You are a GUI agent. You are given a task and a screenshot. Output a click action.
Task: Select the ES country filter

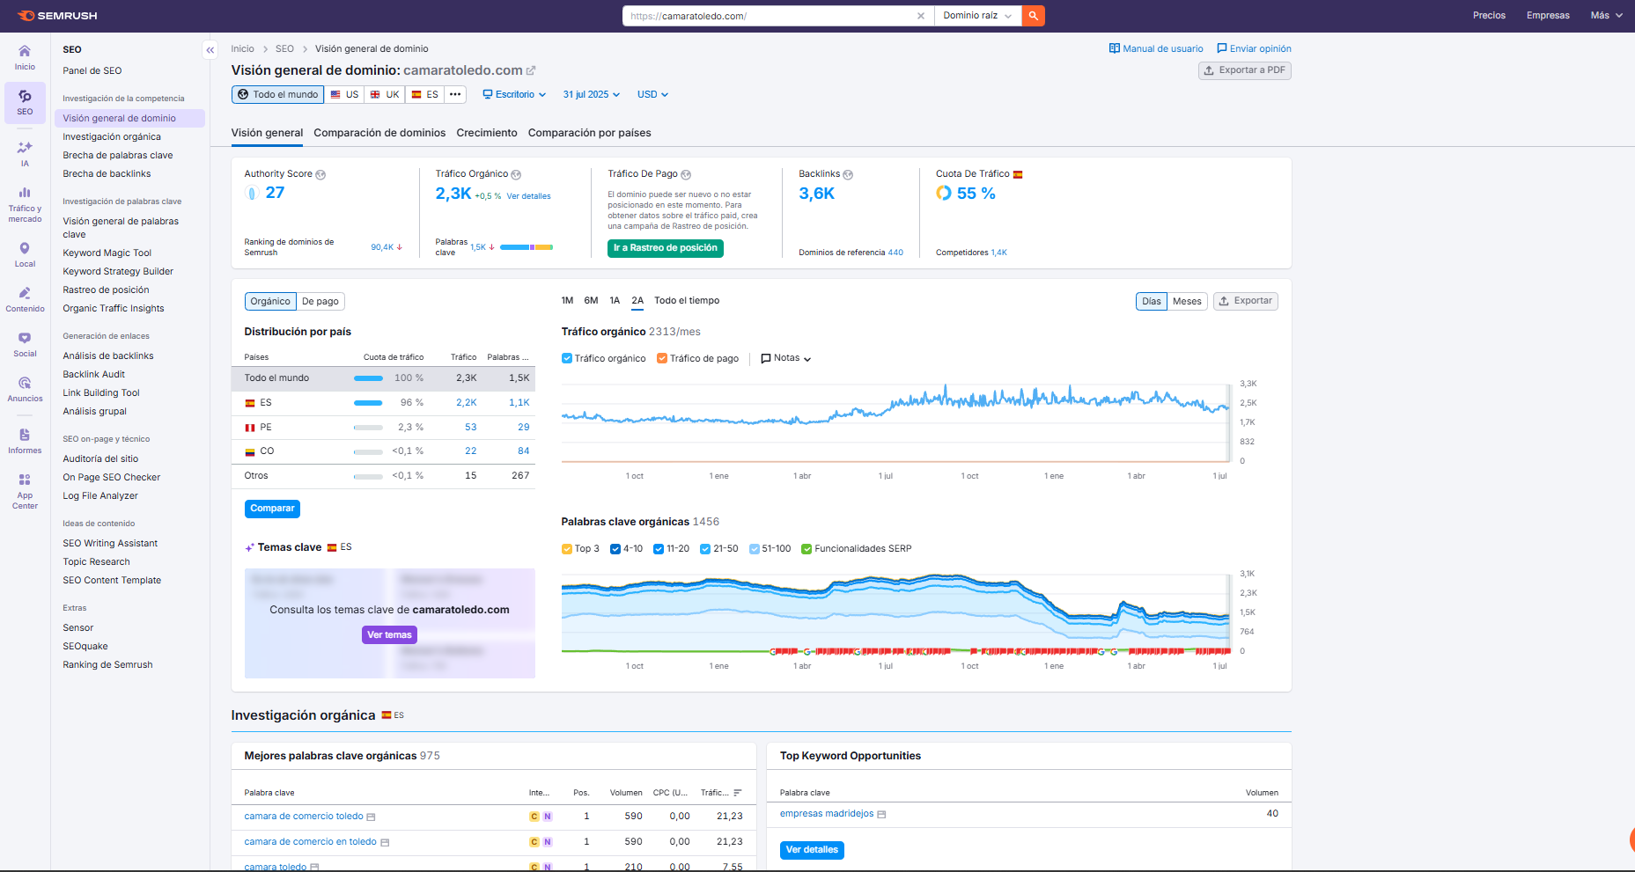(x=425, y=94)
